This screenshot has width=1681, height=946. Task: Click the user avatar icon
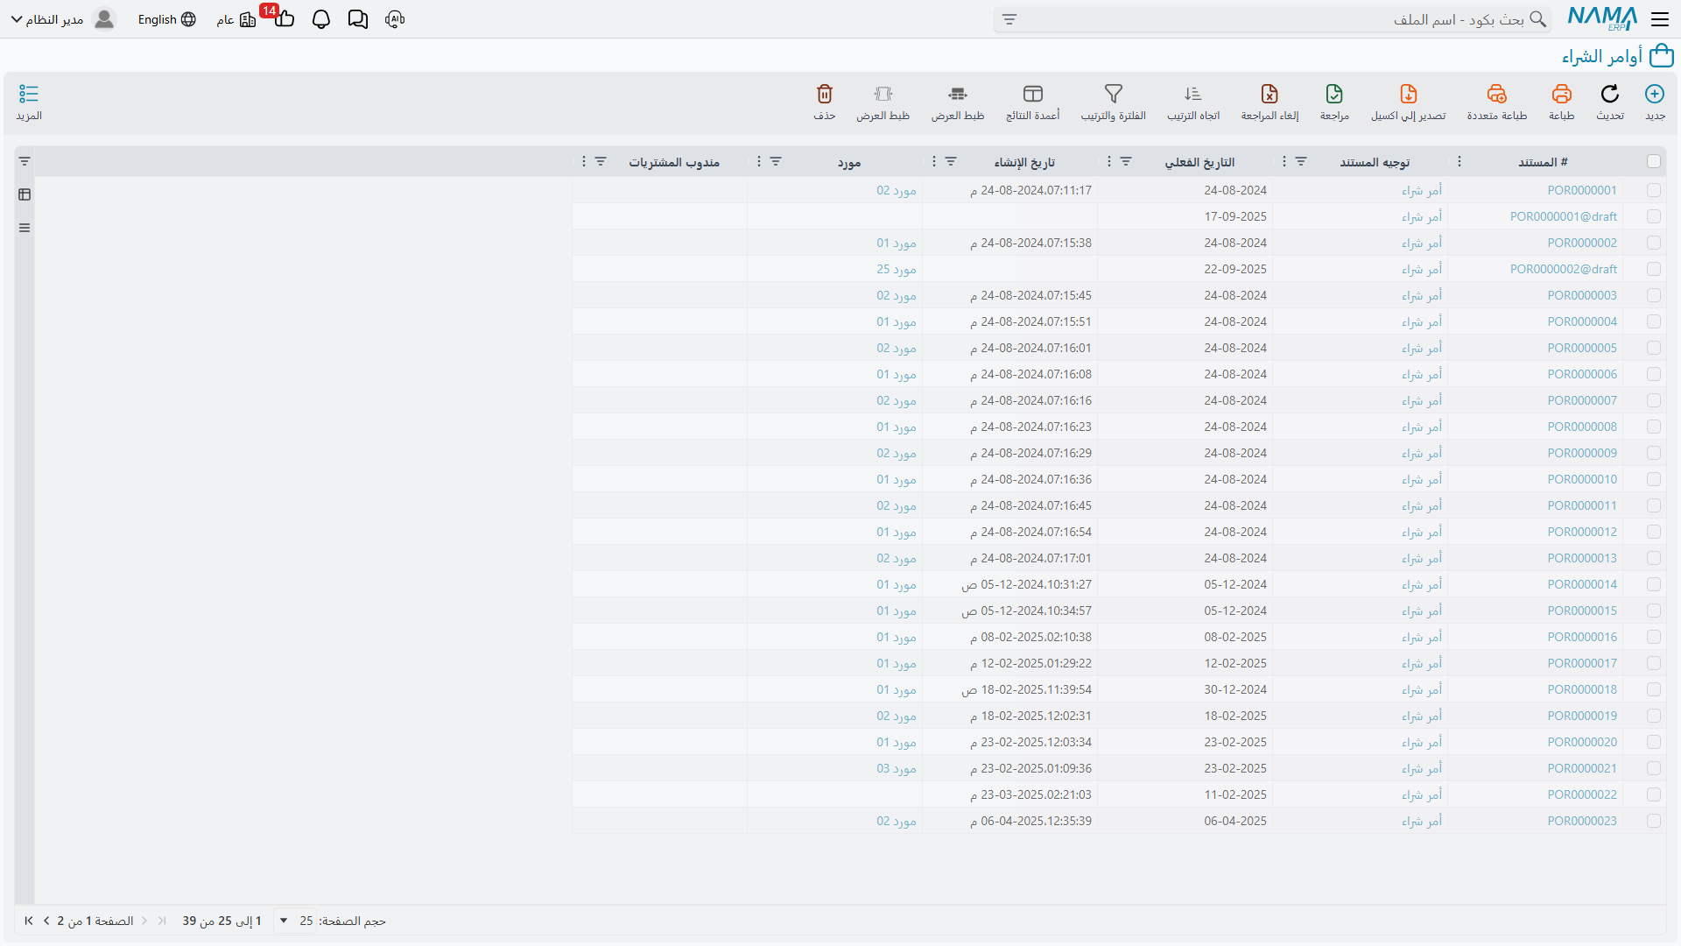tap(104, 19)
